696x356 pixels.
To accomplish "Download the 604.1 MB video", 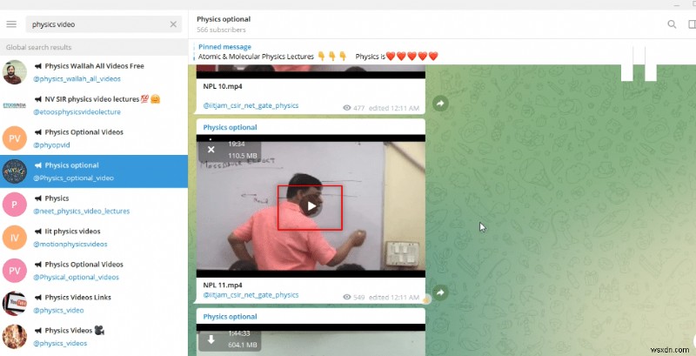I will click(211, 339).
